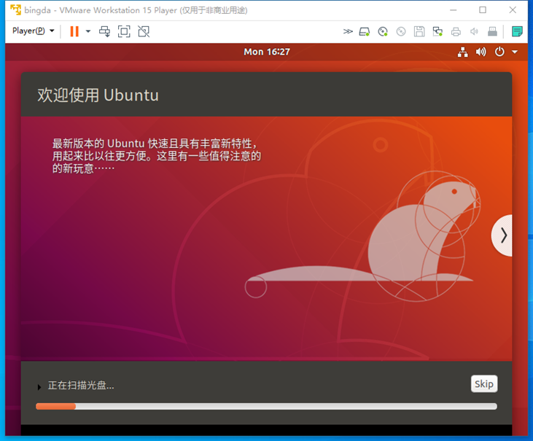Expand installation details triangle
533x441 pixels.
pos(39,387)
